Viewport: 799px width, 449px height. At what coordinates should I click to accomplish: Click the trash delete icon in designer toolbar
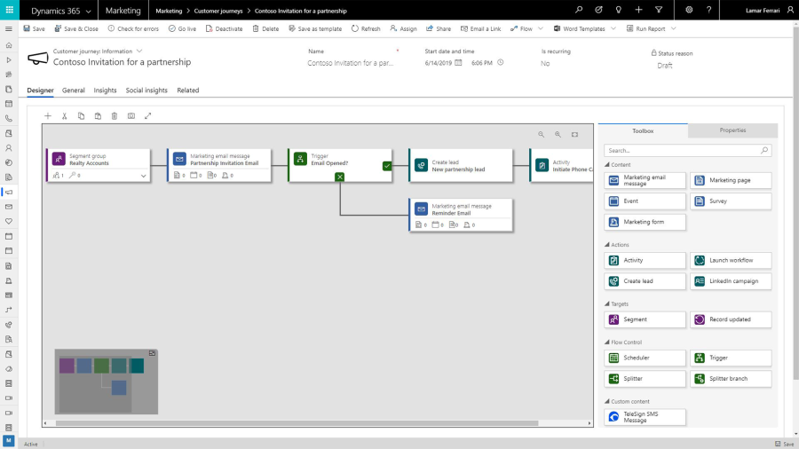[x=115, y=116]
